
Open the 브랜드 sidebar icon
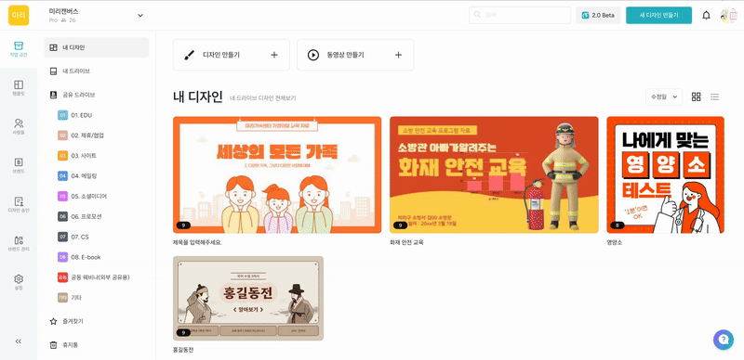19,166
